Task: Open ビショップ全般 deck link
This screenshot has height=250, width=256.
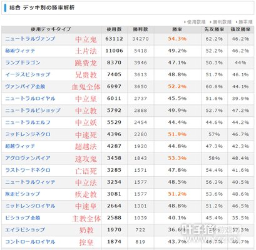Action: [23, 217]
